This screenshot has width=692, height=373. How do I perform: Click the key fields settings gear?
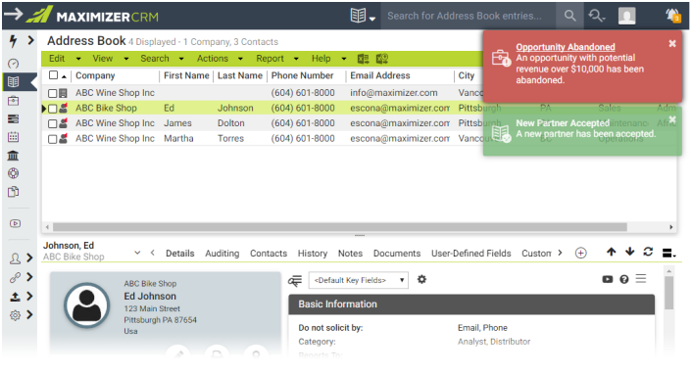421,280
